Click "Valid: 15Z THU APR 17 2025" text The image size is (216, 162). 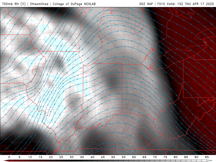[190, 4]
